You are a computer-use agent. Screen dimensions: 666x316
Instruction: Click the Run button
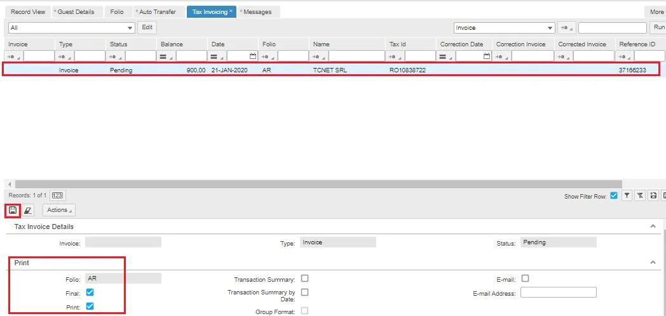pos(658,27)
